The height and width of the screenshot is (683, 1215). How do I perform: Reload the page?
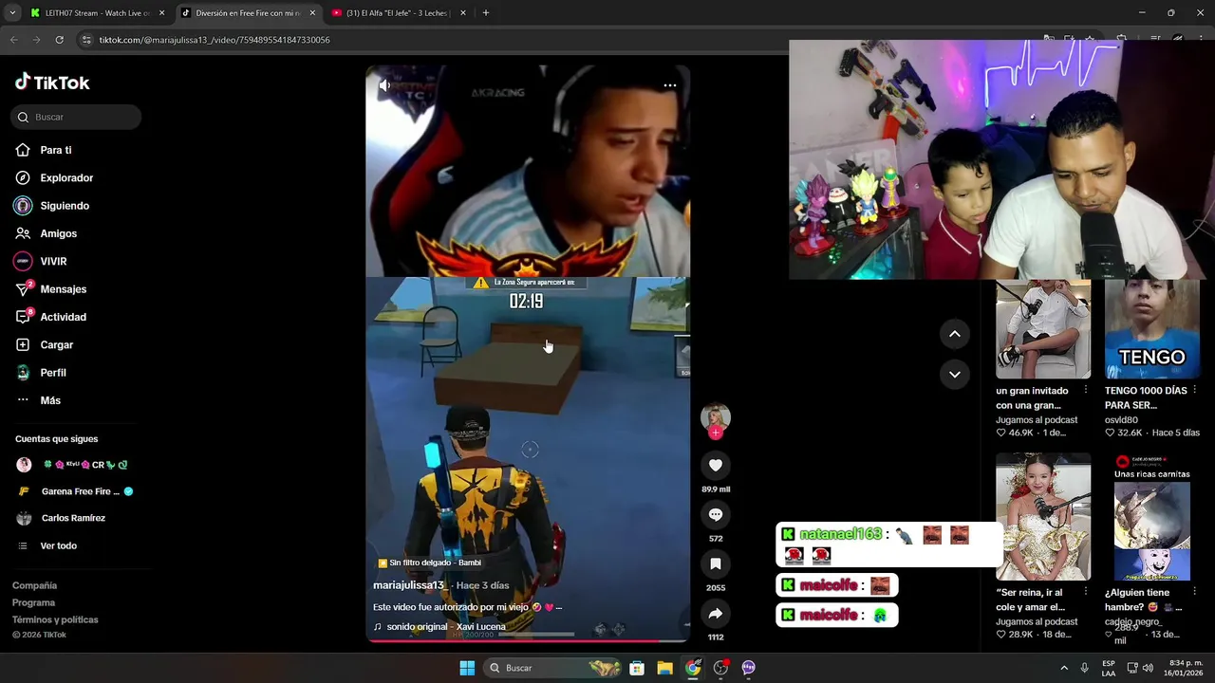click(59, 40)
